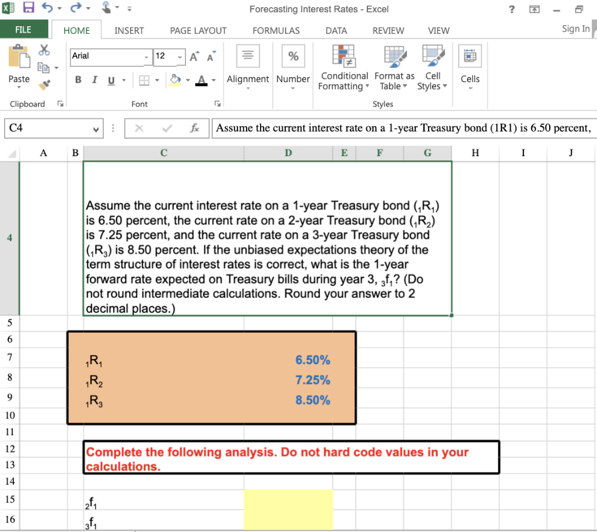597x532 pixels.
Task: Click the Select All corner triangle
Action: [x=12, y=153]
